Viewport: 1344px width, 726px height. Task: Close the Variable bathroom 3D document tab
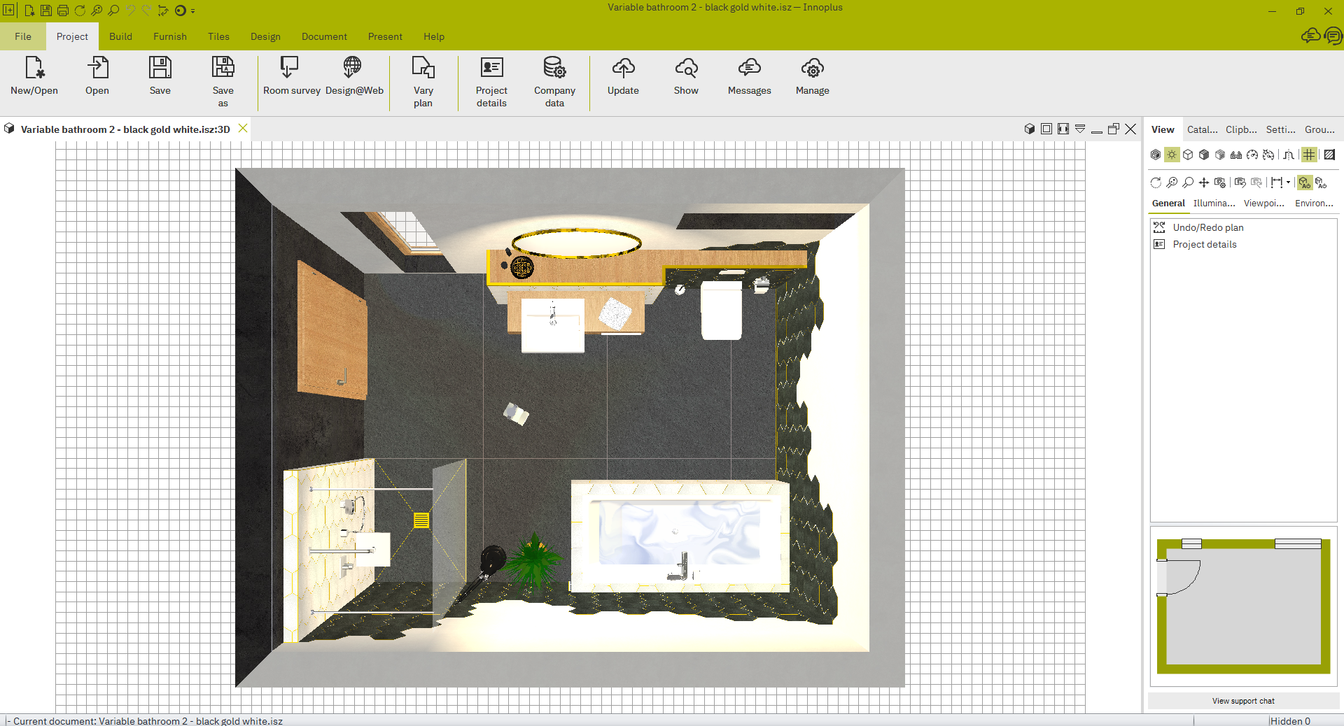pyautogui.click(x=243, y=129)
